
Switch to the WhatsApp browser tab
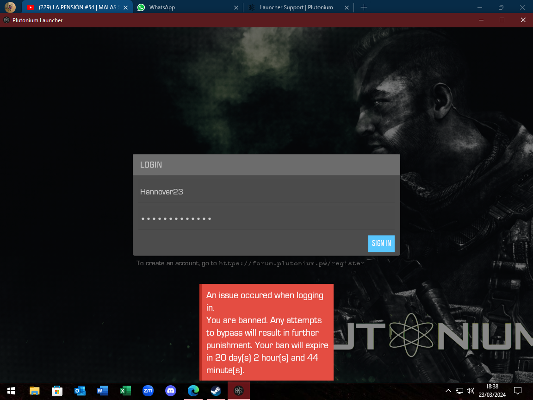[x=187, y=7]
